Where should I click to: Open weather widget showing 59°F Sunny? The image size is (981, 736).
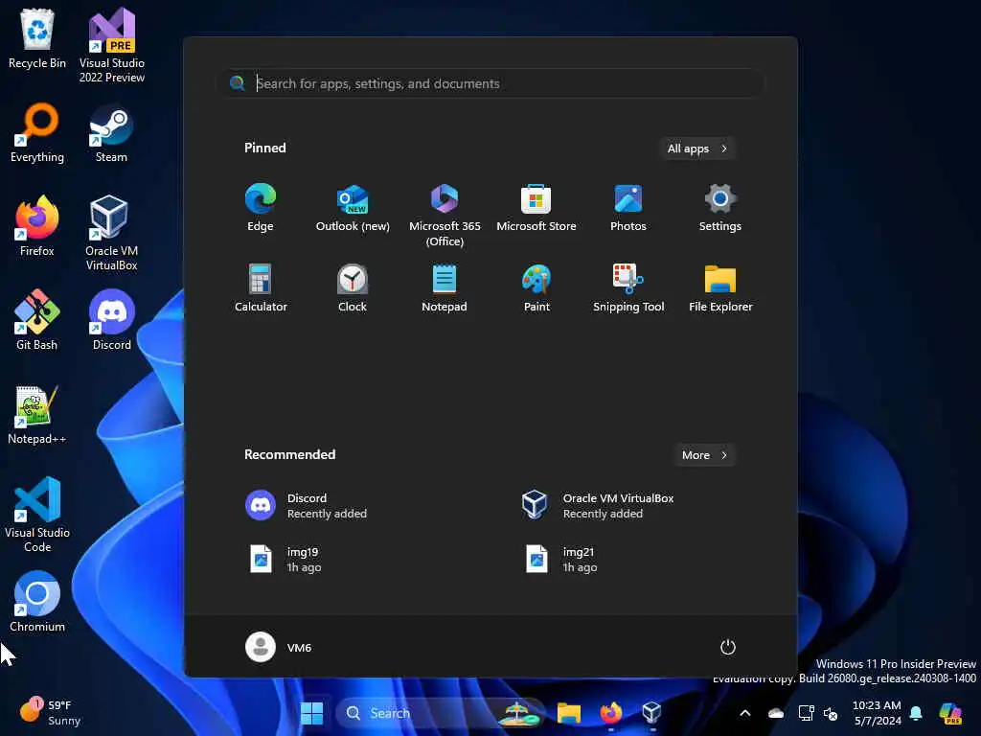[50, 712]
